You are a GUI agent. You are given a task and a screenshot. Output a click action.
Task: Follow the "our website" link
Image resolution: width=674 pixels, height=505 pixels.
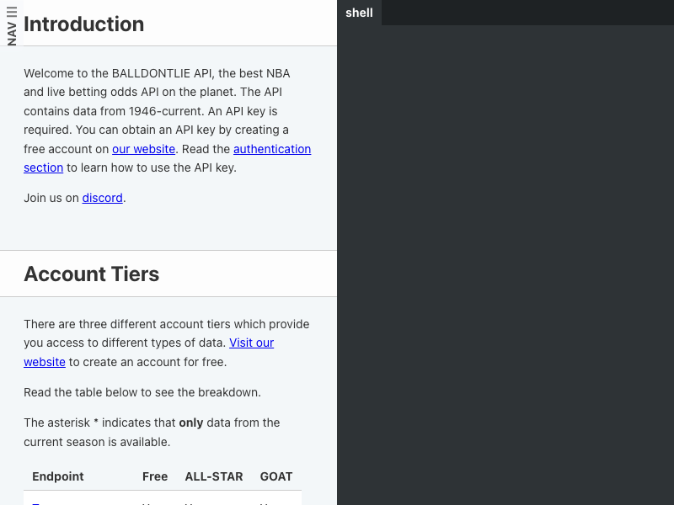click(143, 149)
